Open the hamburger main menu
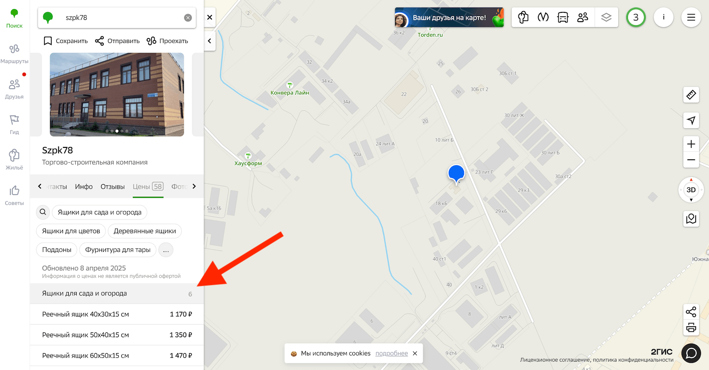The image size is (709, 370). 691,17
